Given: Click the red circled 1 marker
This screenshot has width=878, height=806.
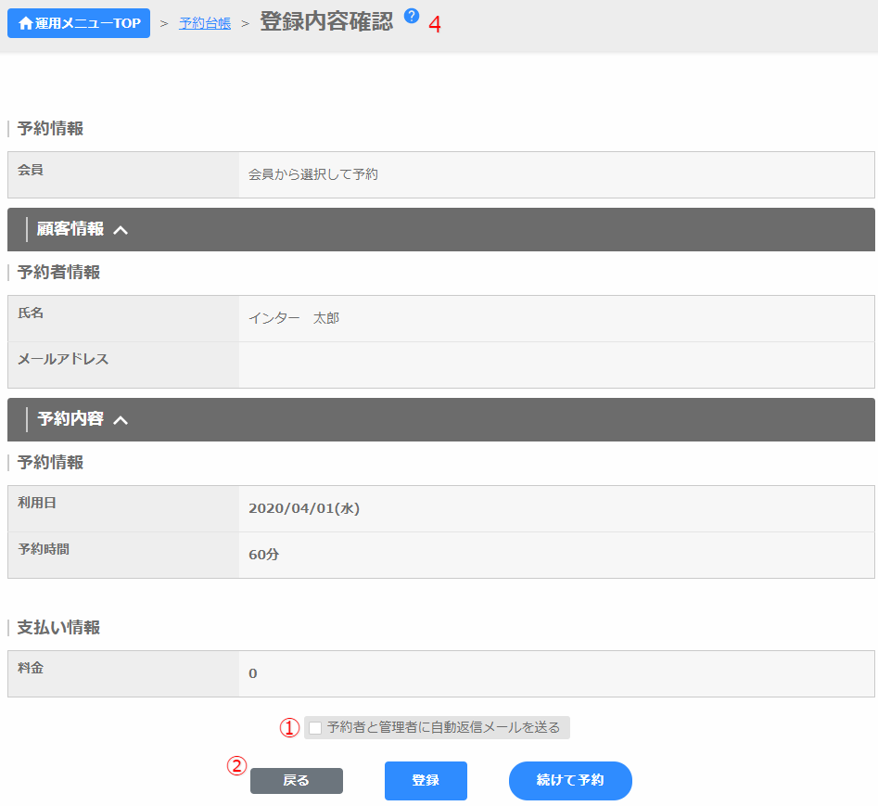Looking at the screenshot, I should (x=290, y=728).
